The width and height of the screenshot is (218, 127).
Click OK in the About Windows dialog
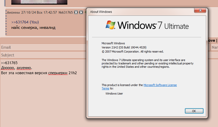pos(194,111)
